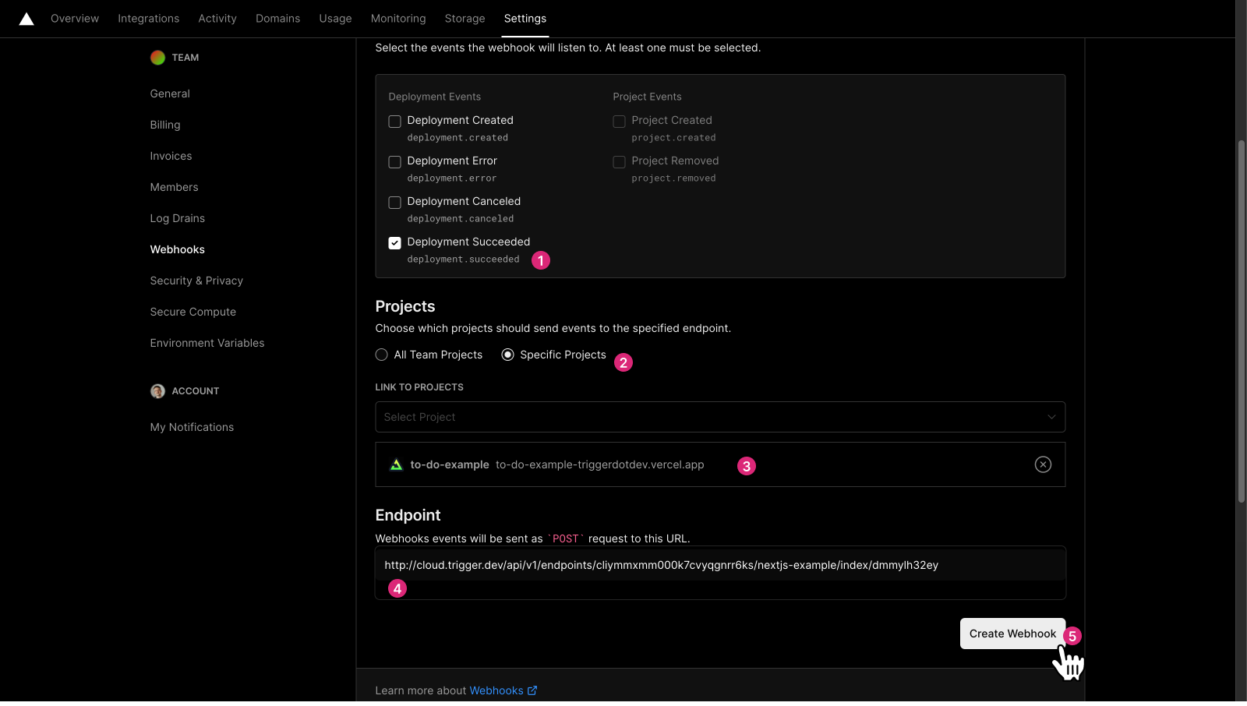The height and width of the screenshot is (706, 1247).
Task: Click the page vertical scrollbar
Action: click(1242, 321)
